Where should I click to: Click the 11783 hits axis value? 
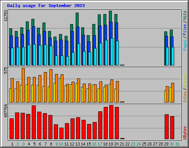point(6,16)
